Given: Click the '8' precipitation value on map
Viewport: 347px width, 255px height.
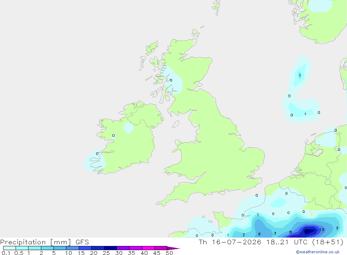Looking at the screenshot, I should pos(290,232).
